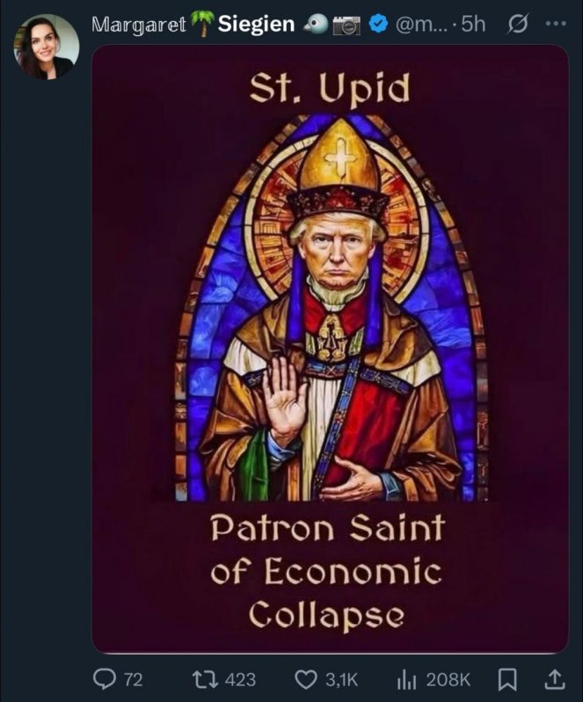Click the Grok slashed-circle icon
583x702 pixels.
pyautogui.click(x=518, y=25)
